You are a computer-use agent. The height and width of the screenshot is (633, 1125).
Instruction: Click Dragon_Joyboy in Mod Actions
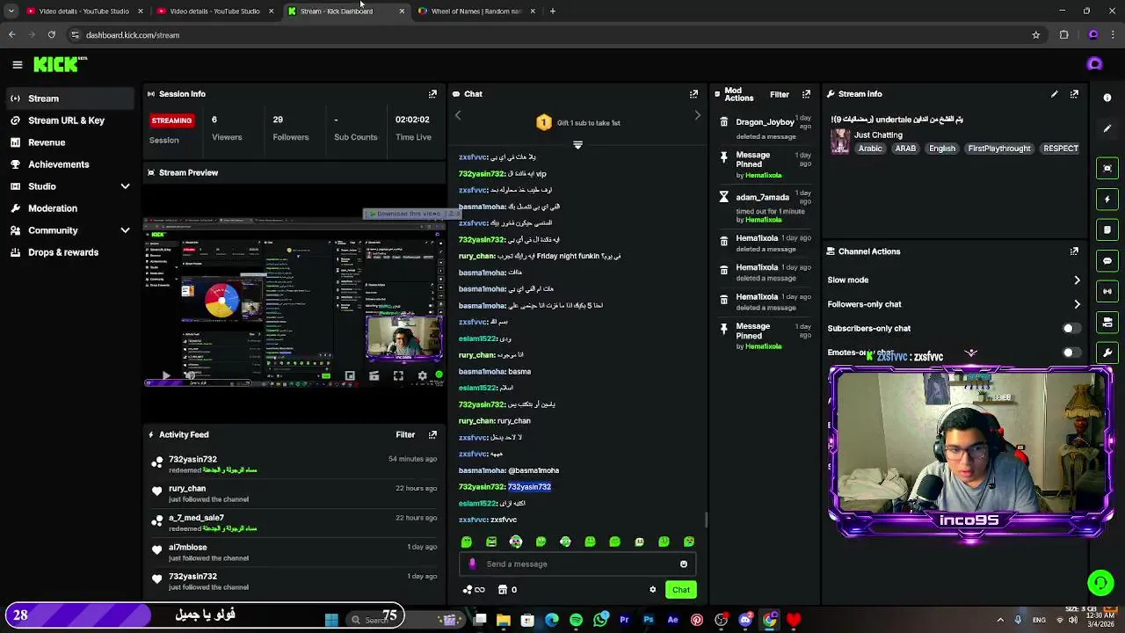pyautogui.click(x=765, y=122)
